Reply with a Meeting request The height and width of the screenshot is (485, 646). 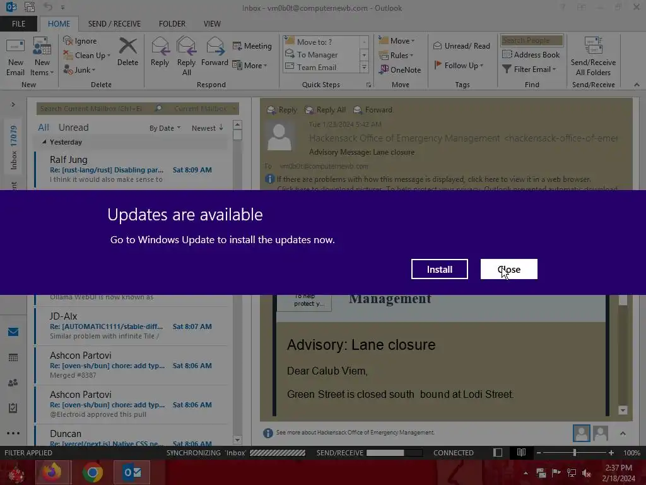coord(252,45)
